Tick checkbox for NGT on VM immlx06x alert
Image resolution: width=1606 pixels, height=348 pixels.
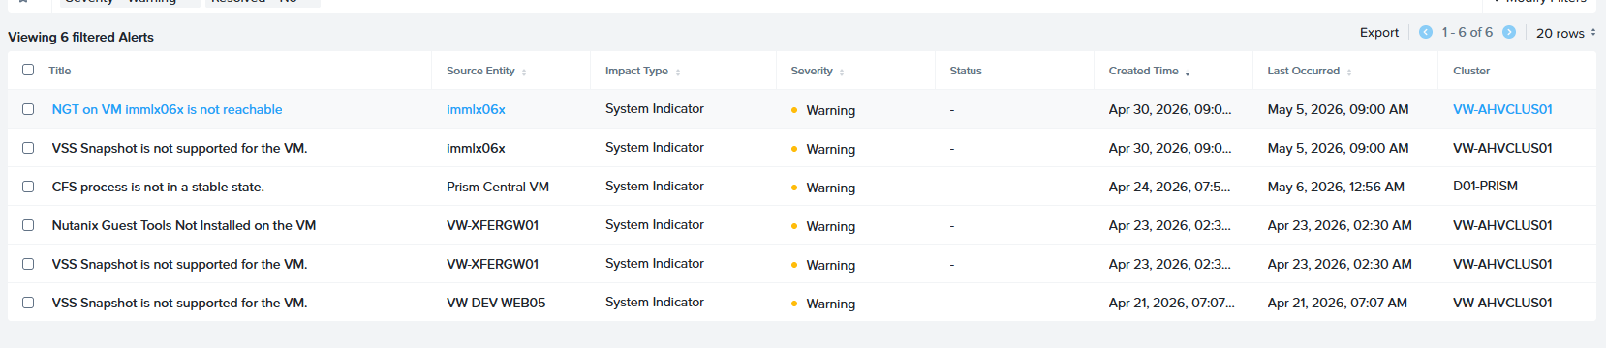tap(28, 109)
